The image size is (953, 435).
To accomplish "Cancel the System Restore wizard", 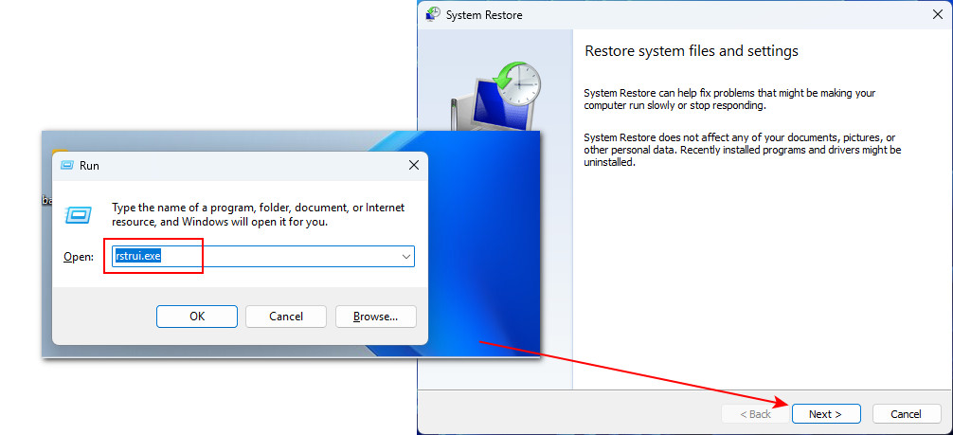I will click(x=906, y=414).
